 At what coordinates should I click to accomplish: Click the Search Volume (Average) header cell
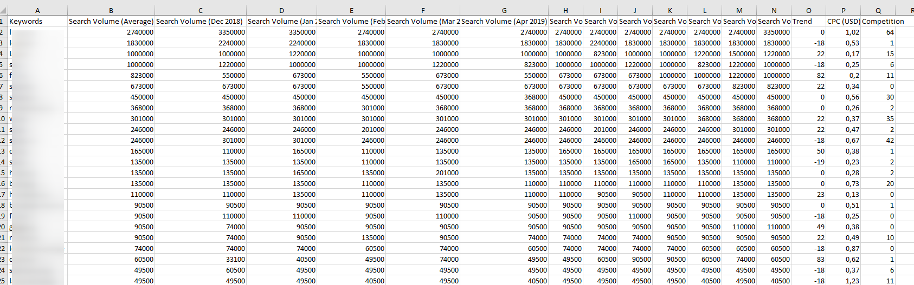point(111,22)
